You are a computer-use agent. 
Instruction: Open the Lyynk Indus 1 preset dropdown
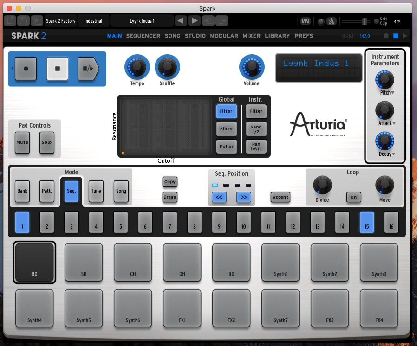142,21
